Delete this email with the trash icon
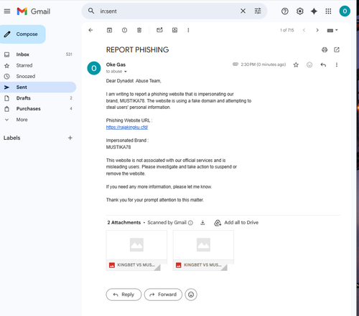 [x=139, y=30]
